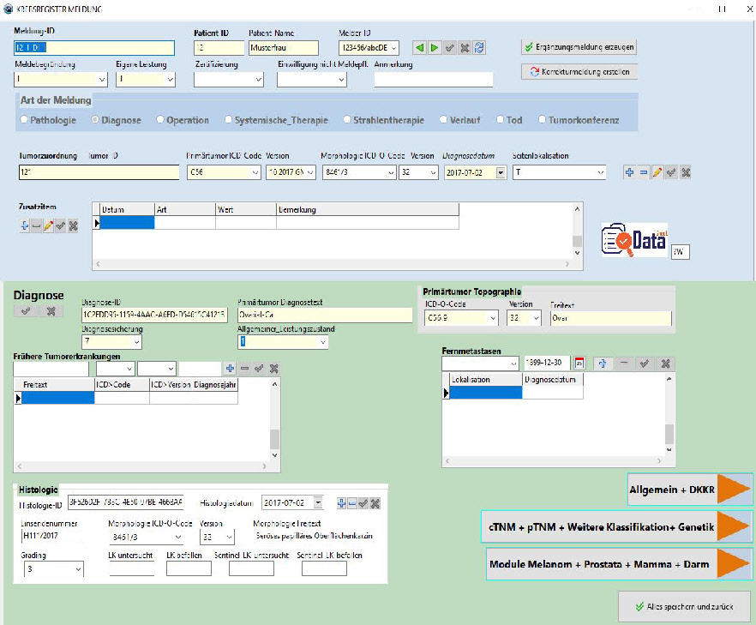The width and height of the screenshot is (756, 625).
Task: Open the Meldebegründung dropdown
Action: click(x=102, y=80)
